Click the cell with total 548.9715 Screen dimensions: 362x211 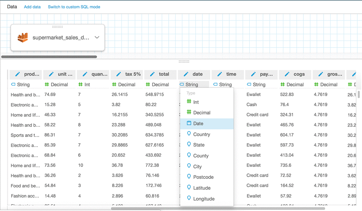pyautogui.click(x=155, y=95)
